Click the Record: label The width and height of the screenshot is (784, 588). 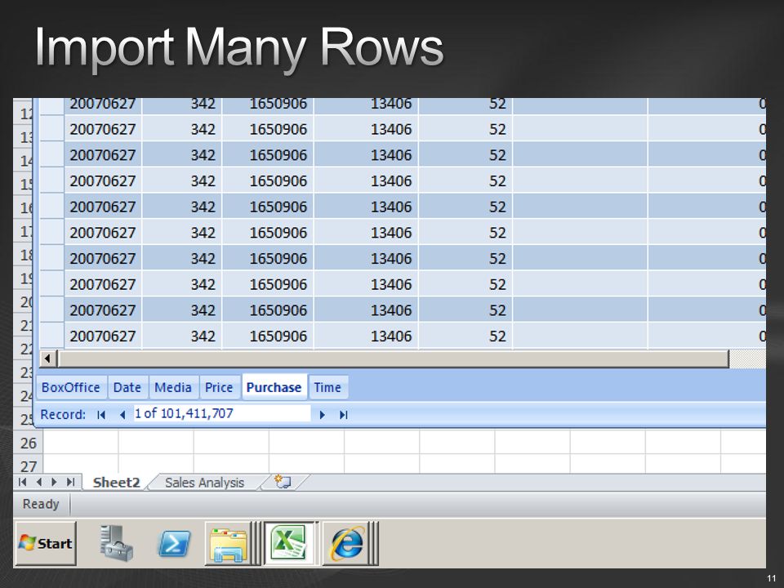(63, 415)
